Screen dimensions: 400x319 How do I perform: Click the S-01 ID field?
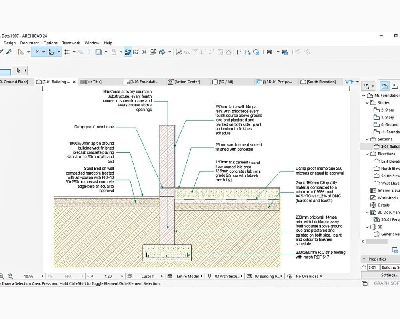click(374, 267)
